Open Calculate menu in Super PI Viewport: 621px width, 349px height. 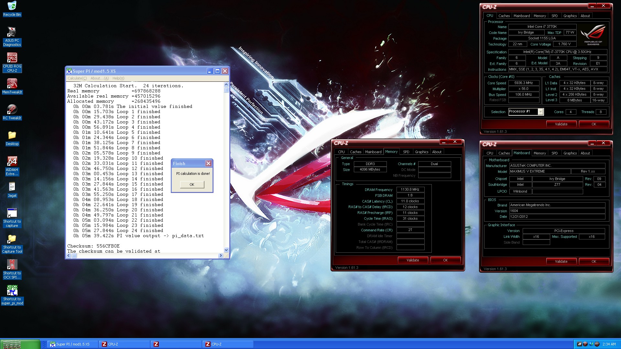[77, 78]
